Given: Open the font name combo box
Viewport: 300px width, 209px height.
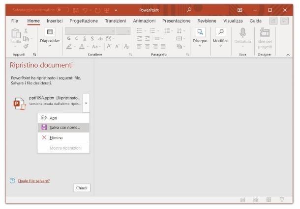Looking at the screenshot, I should pyautogui.click(x=90, y=31).
